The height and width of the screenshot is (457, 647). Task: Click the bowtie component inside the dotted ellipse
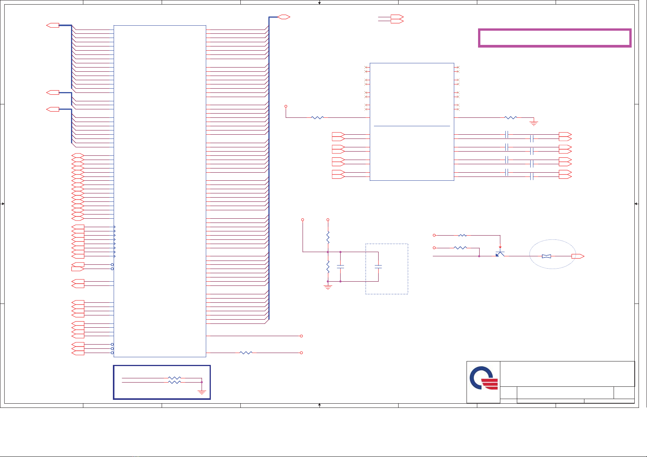point(546,256)
